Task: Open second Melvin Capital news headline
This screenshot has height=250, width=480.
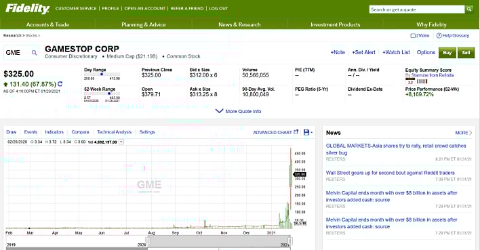Action: pyautogui.click(x=392, y=223)
